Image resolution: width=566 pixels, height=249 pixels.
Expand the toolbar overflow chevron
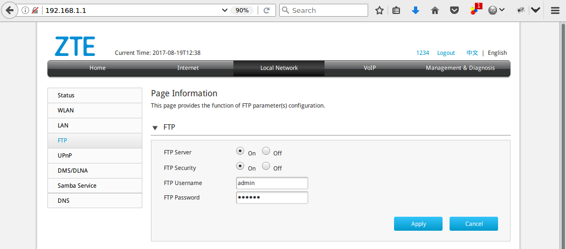pyautogui.click(x=535, y=10)
